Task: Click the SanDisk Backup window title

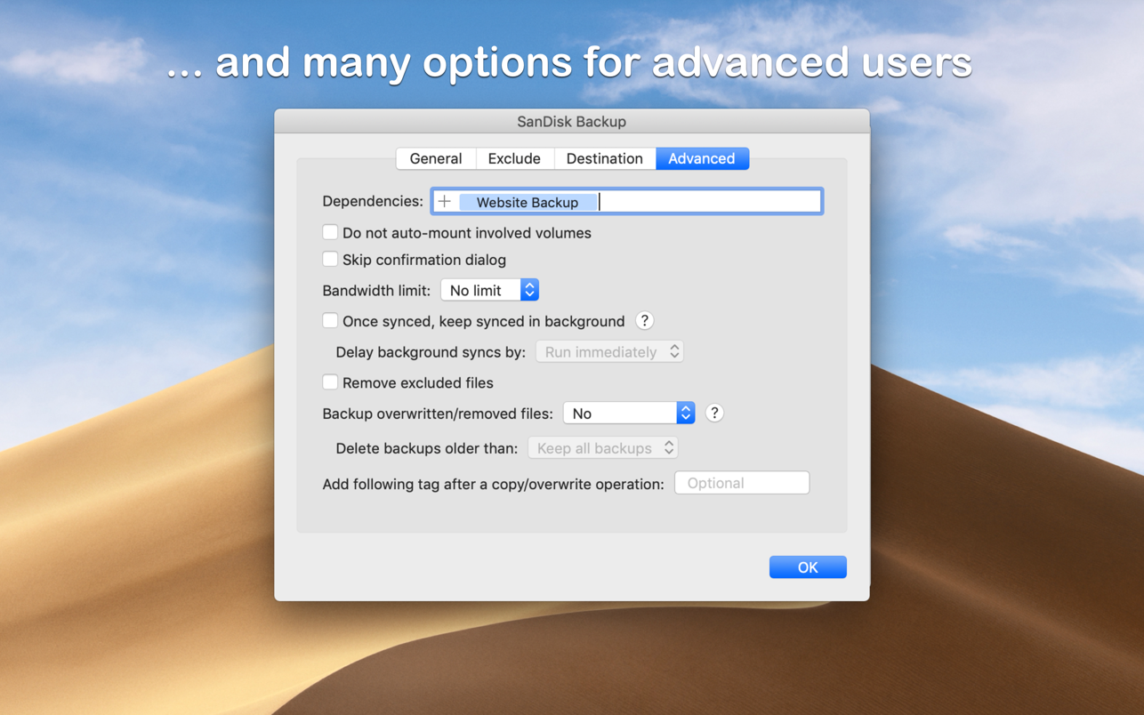Action: [x=572, y=122]
